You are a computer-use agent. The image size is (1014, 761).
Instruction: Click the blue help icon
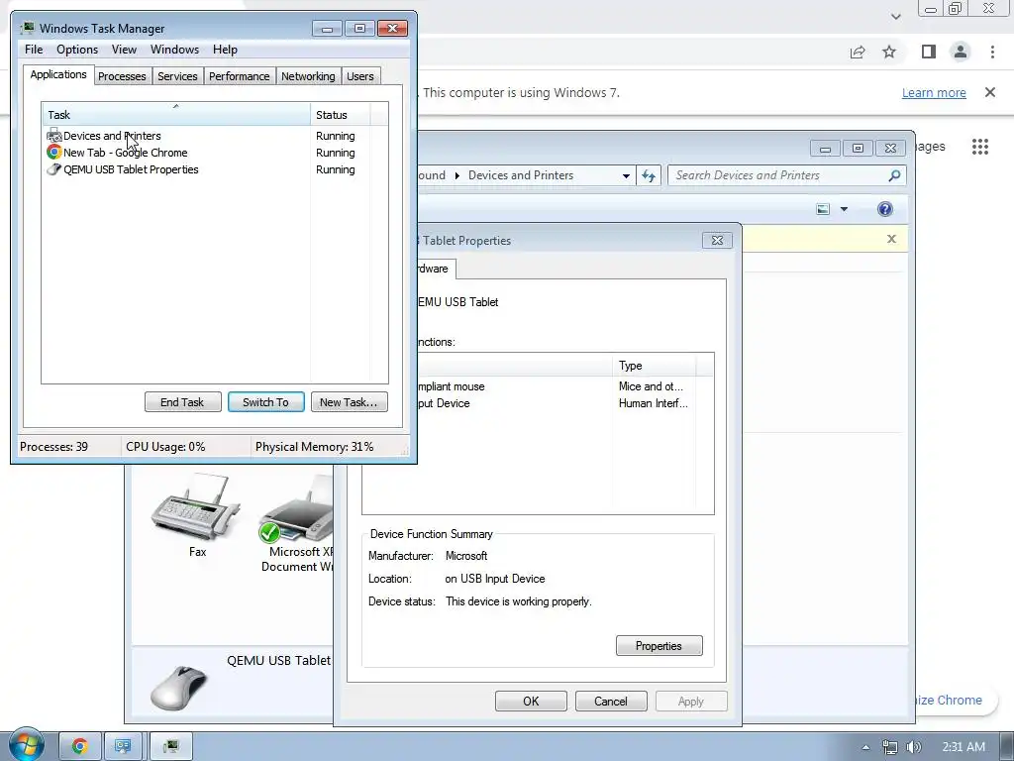click(x=884, y=209)
